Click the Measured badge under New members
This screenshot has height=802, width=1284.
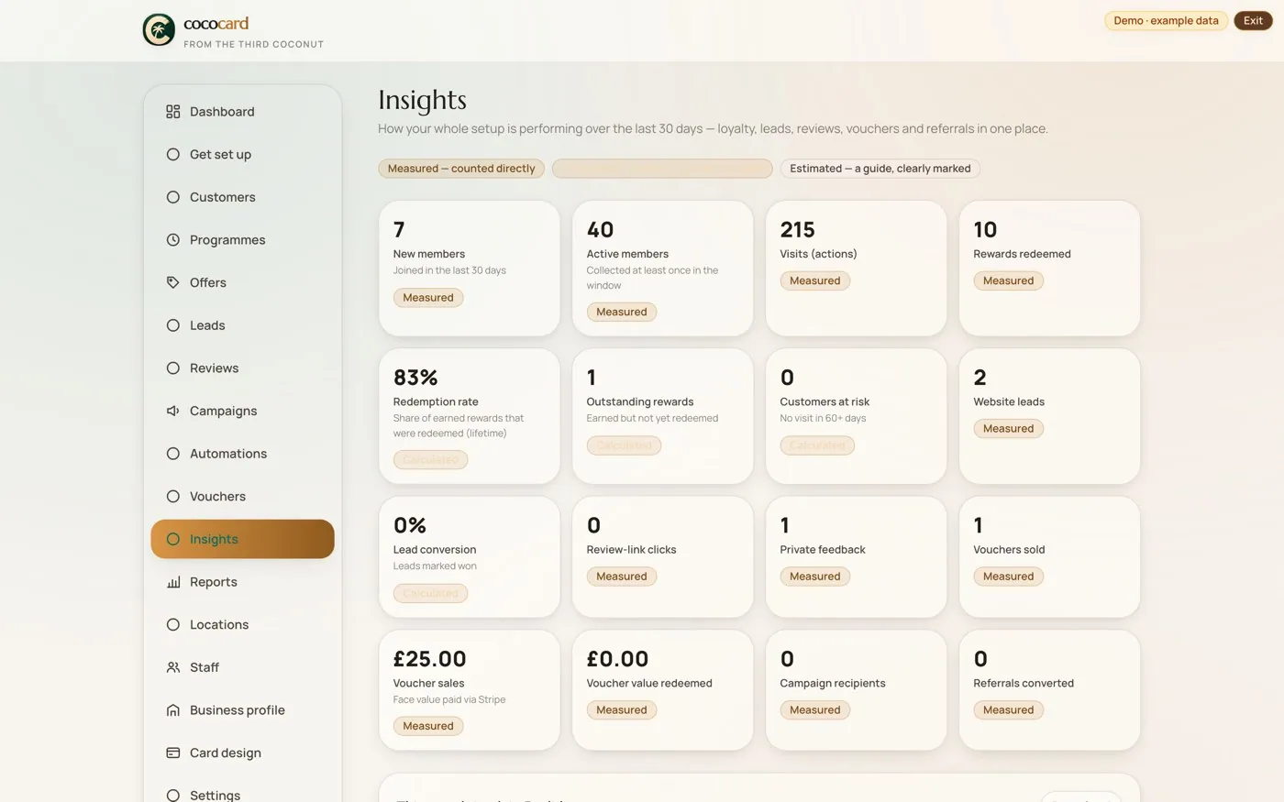click(428, 298)
